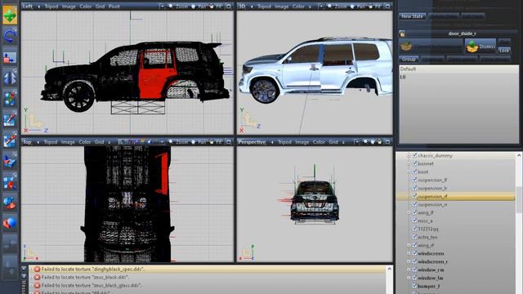523x294 pixels.
Task: Toggle visibility checkbox for bumper_f
Action: coord(414,286)
